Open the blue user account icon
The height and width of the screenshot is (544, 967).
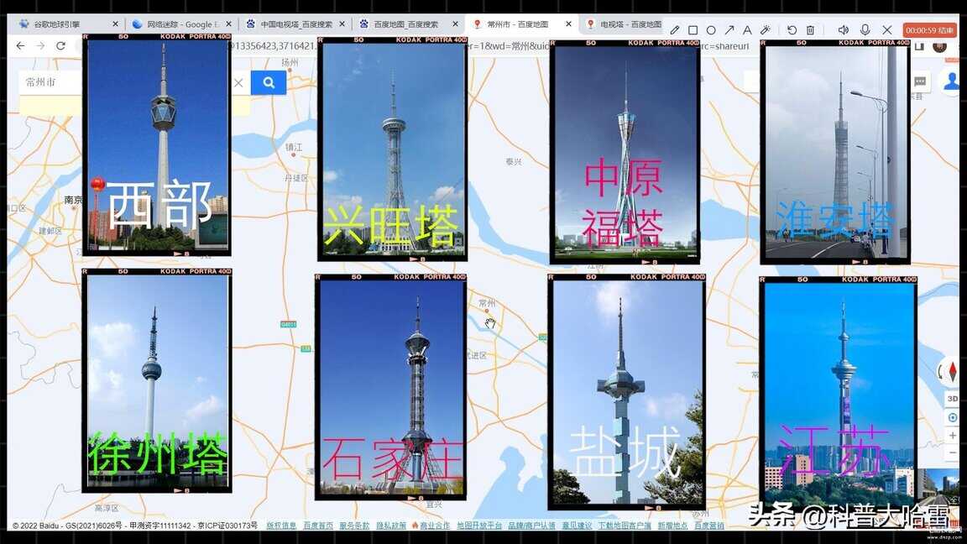coord(951,81)
